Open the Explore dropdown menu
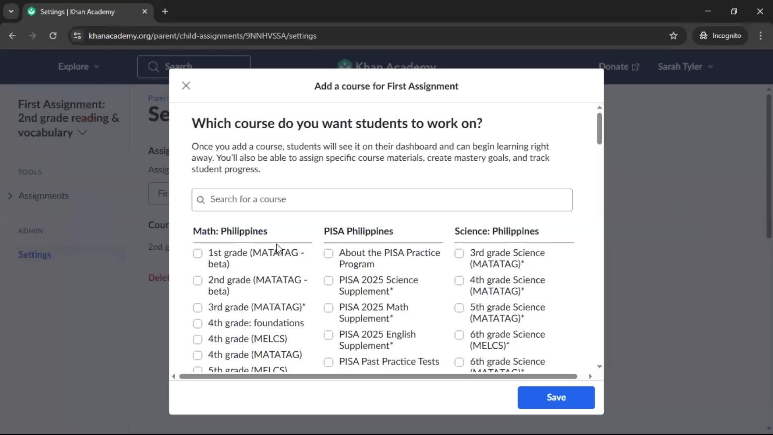This screenshot has width=773, height=435. click(x=79, y=66)
